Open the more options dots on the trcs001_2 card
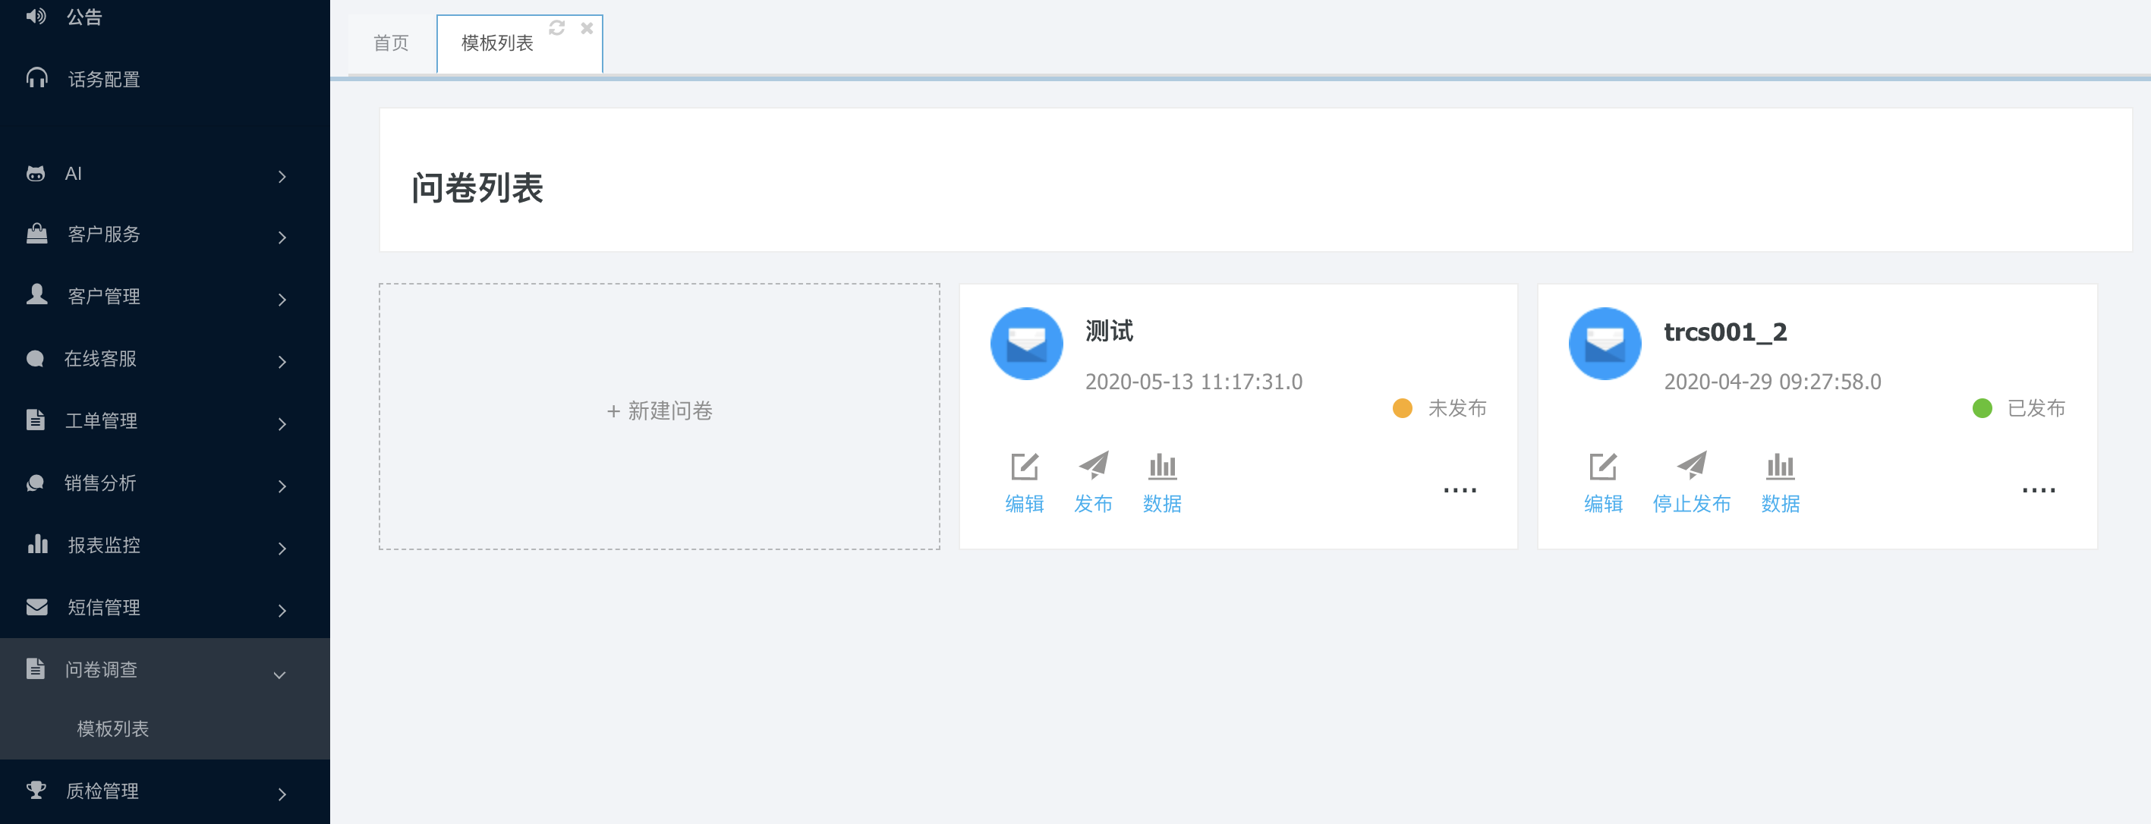Viewport: 2151px width, 824px height. (x=2037, y=490)
